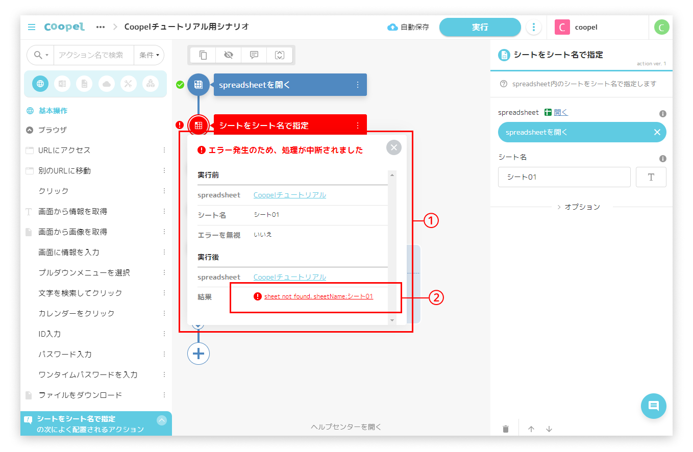Focus the アクション名で検索 search field
Viewport: 693px width, 452px height.
click(94, 55)
